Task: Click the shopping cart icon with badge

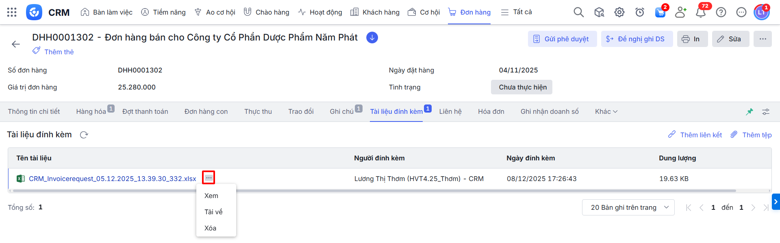Action: pos(660,12)
